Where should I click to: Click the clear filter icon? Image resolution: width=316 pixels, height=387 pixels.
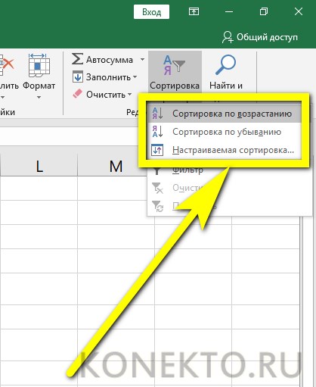click(158, 188)
